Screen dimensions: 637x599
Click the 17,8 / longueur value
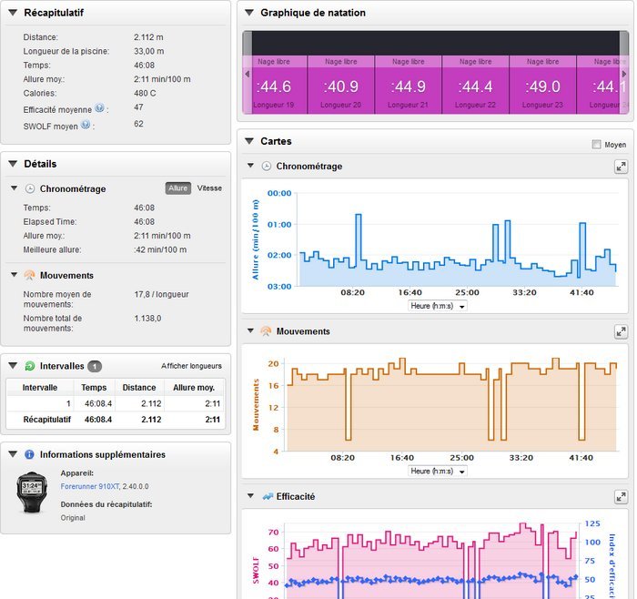click(x=161, y=294)
